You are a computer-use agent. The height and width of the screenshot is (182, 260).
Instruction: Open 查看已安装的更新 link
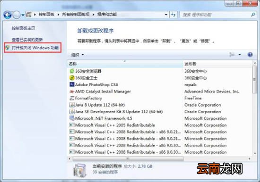coord(27,40)
